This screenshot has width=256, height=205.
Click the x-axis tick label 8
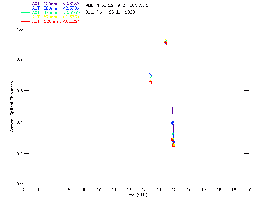[69, 189]
